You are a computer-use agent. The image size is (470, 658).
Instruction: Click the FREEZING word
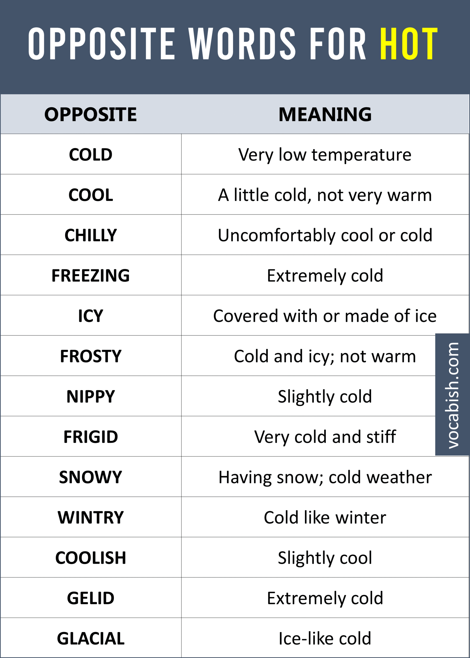tap(91, 275)
